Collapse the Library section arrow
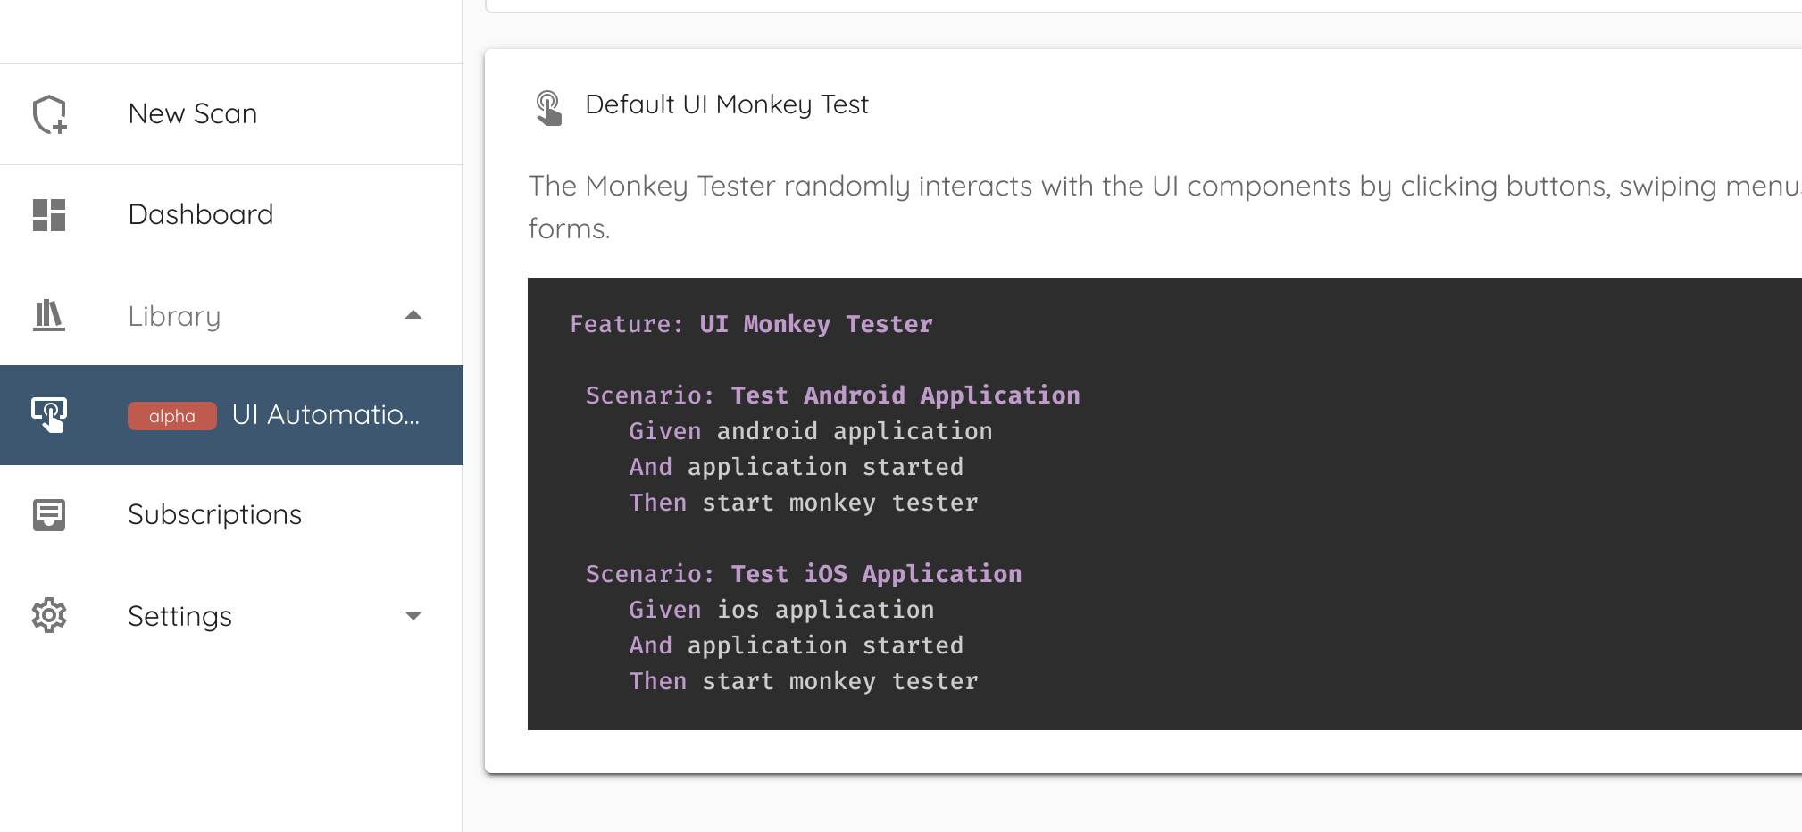Viewport: 1802px width, 832px height. (413, 315)
